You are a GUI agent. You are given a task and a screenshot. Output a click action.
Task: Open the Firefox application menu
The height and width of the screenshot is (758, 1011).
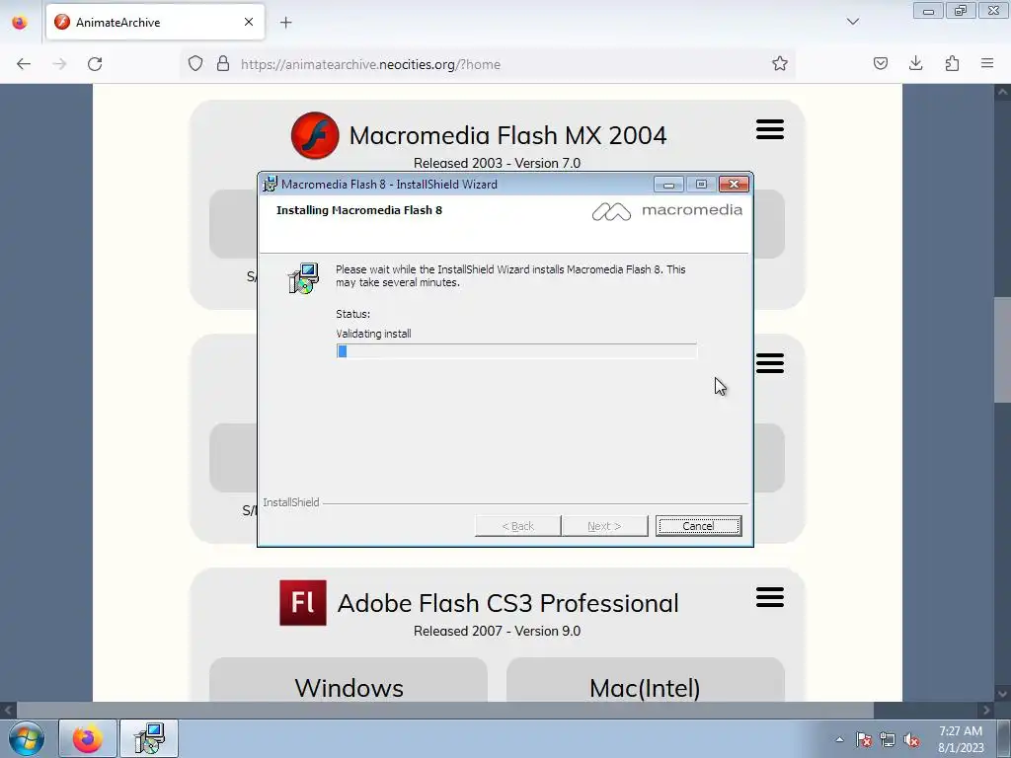987,63
